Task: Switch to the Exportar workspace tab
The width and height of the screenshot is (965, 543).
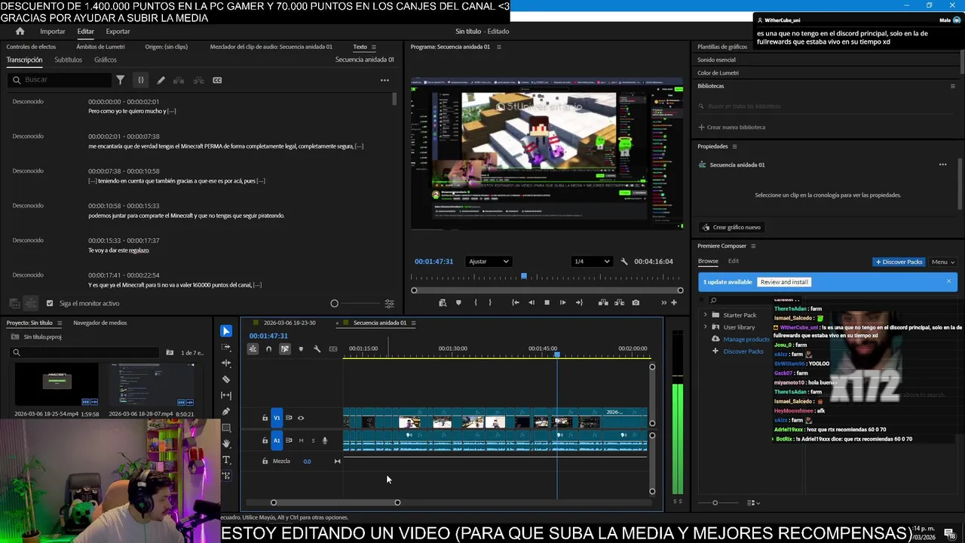Action: point(118,31)
